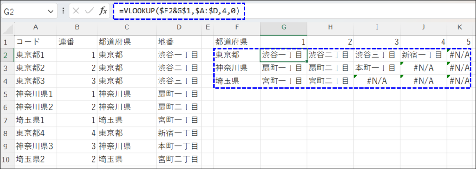The width and height of the screenshot is (476, 169).
Task: Click the Cancel X icon in formula bar
Action: pyautogui.click(x=76, y=11)
